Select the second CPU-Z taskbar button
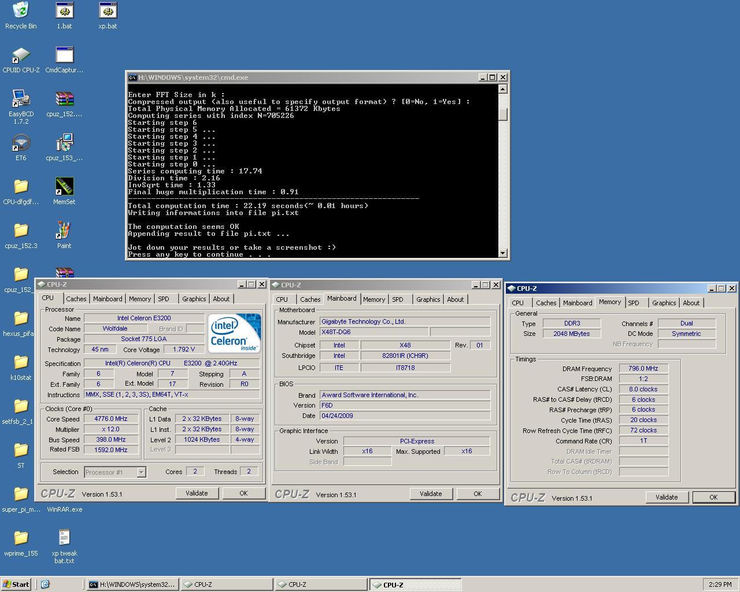This screenshot has height=592, width=740. pyautogui.click(x=321, y=584)
